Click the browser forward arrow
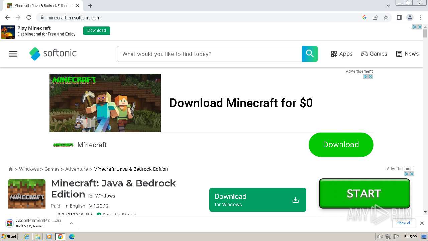The height and width of the screenshot is (241, 428). (x=18, y=17)
